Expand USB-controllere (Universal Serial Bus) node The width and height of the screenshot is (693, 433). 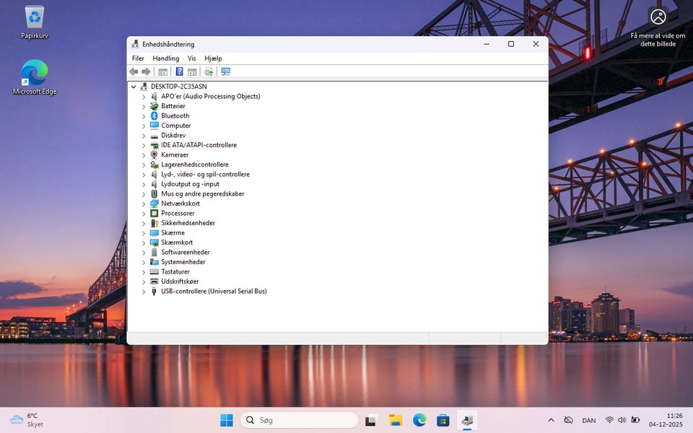(144, 292)
